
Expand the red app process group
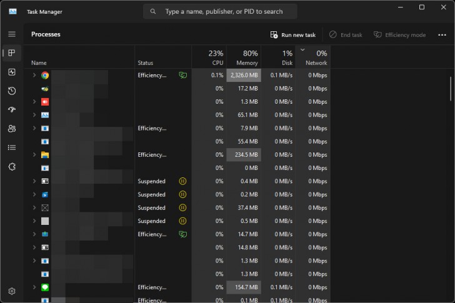click(34, 102)
